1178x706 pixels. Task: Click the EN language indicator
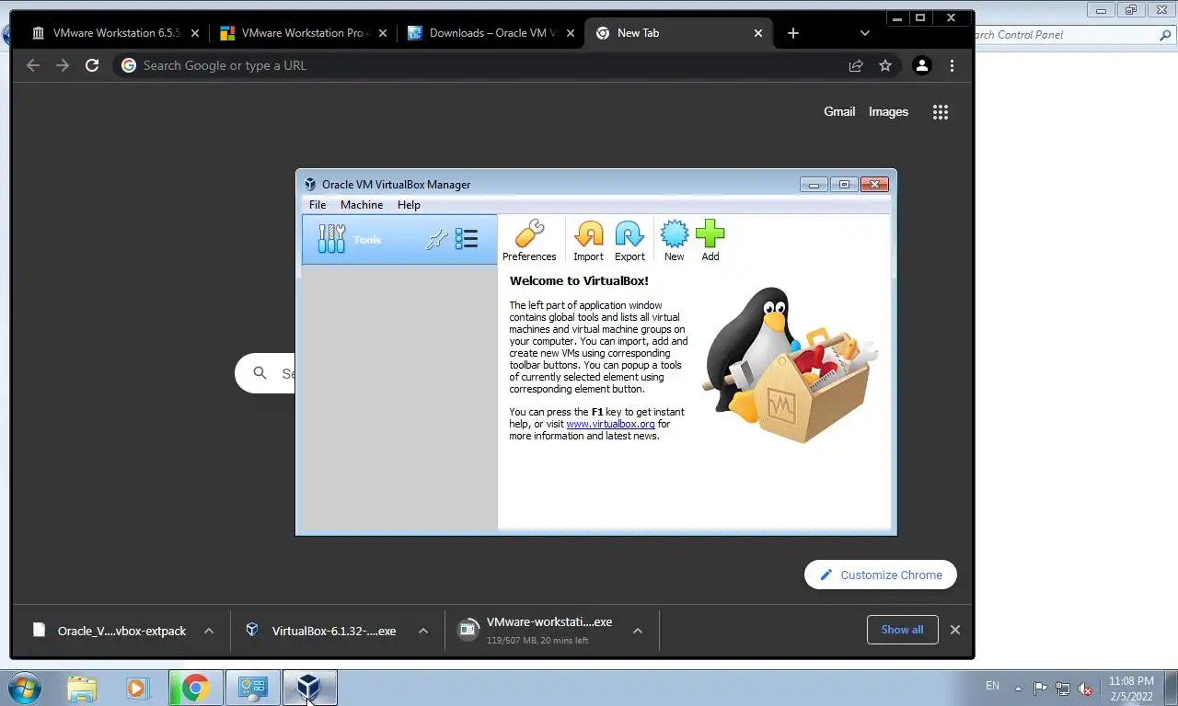click(x=992, y=686)
